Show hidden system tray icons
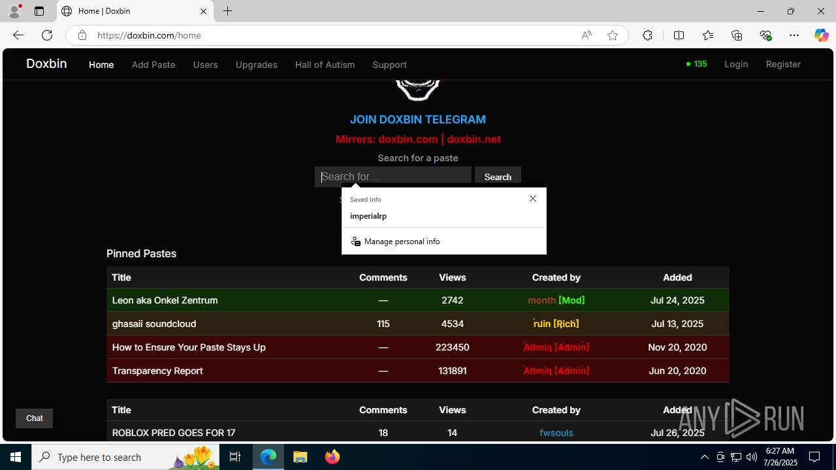The height and width of the screenshot is (470, 836). tap(704, 457)
